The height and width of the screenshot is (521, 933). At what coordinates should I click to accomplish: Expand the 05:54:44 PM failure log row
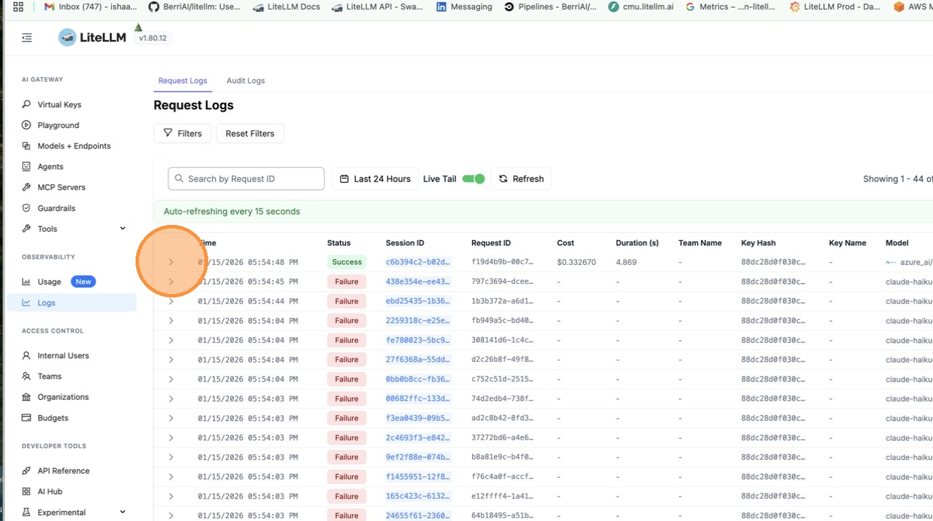(171, 301)
